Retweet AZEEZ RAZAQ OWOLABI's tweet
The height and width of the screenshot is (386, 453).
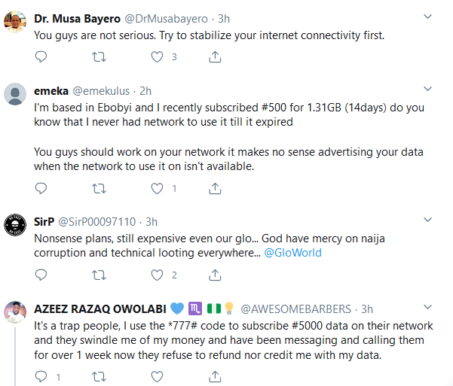click(99, 375)
